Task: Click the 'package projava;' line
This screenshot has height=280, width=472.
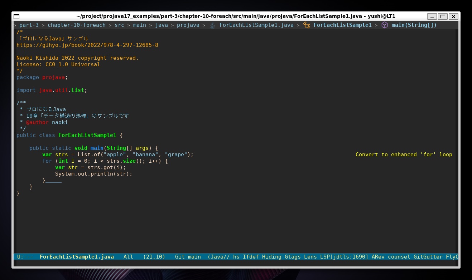Action: [x=42, y=77]
